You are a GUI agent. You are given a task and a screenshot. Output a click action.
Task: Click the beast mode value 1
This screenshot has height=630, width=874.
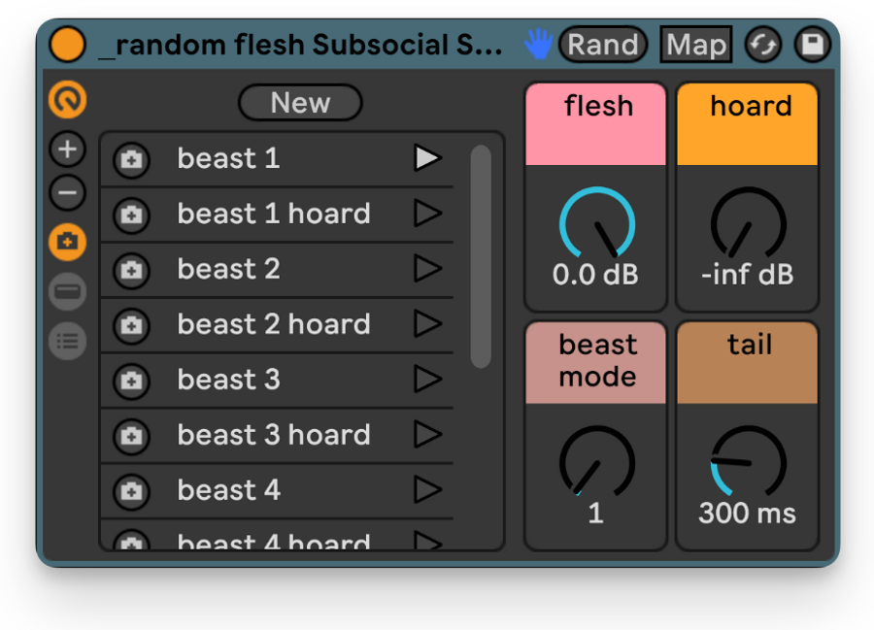(x=596, y=513)
